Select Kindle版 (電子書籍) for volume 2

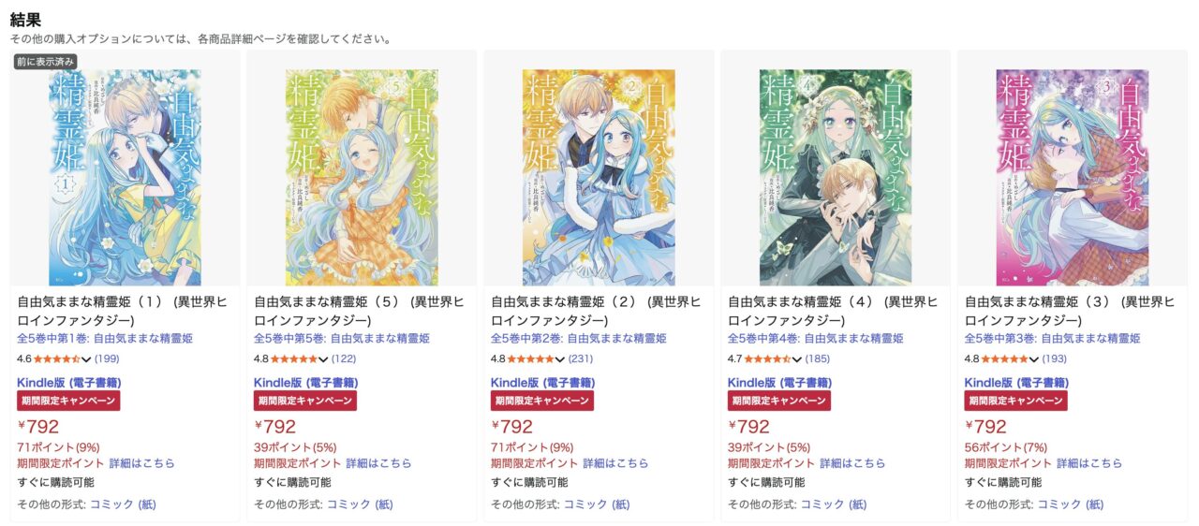tap(542, 382)
